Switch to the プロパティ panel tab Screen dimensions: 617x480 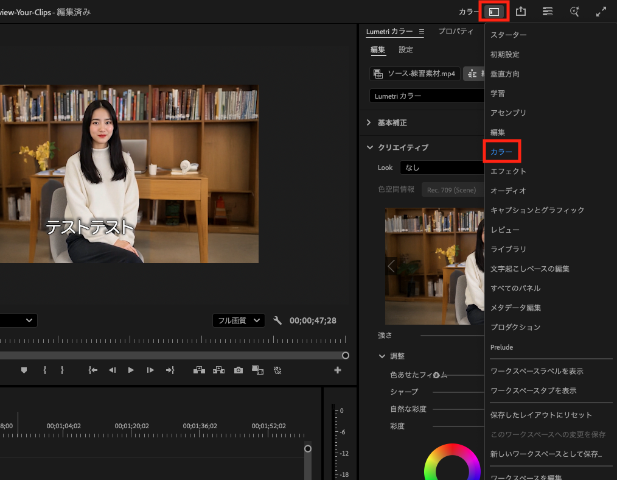(x=455, y=32)
